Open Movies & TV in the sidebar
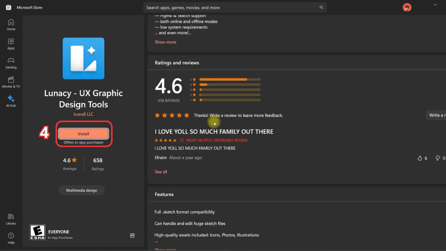The width and height of the screenshot is (446, 251). pos(11,82)
